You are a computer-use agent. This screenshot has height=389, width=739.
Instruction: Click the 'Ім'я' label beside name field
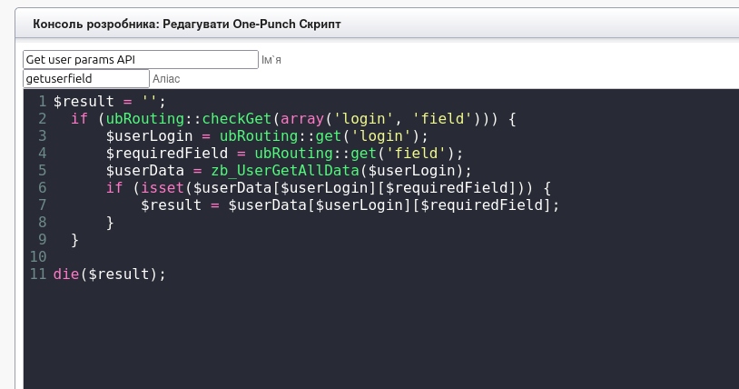(271, 60)
